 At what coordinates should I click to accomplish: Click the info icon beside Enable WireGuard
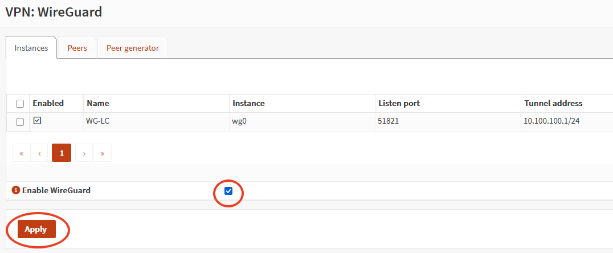[x=16, y=190]
